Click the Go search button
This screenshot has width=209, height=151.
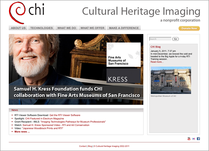[175, 39]
